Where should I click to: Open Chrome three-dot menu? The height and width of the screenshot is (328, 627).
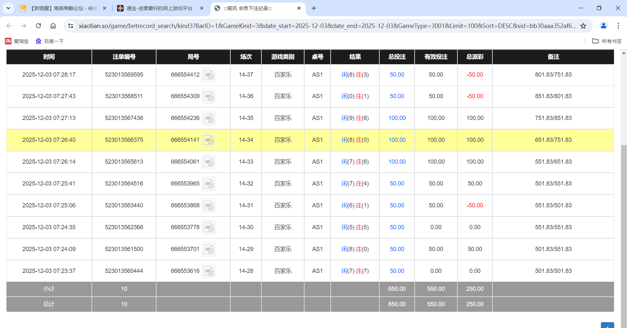[x=618, y=26]
